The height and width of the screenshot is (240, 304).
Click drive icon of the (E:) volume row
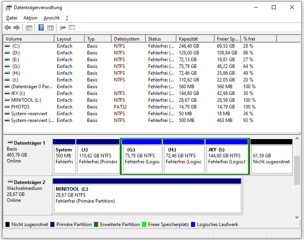click(x=7, y=60)
